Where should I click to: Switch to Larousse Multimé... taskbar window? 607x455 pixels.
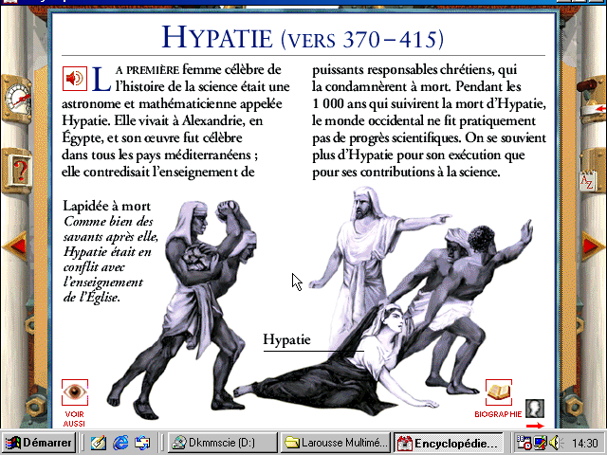click(335, 443)
